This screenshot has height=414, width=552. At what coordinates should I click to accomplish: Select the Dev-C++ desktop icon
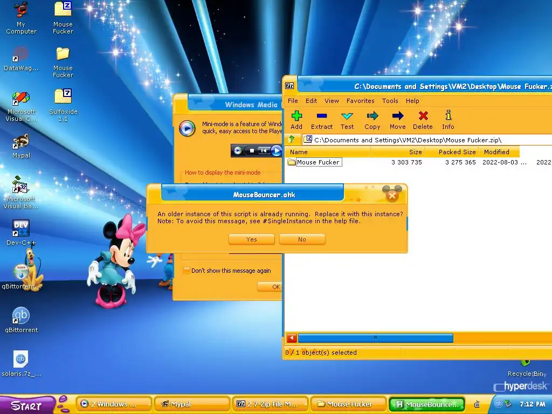click(21, 232)
